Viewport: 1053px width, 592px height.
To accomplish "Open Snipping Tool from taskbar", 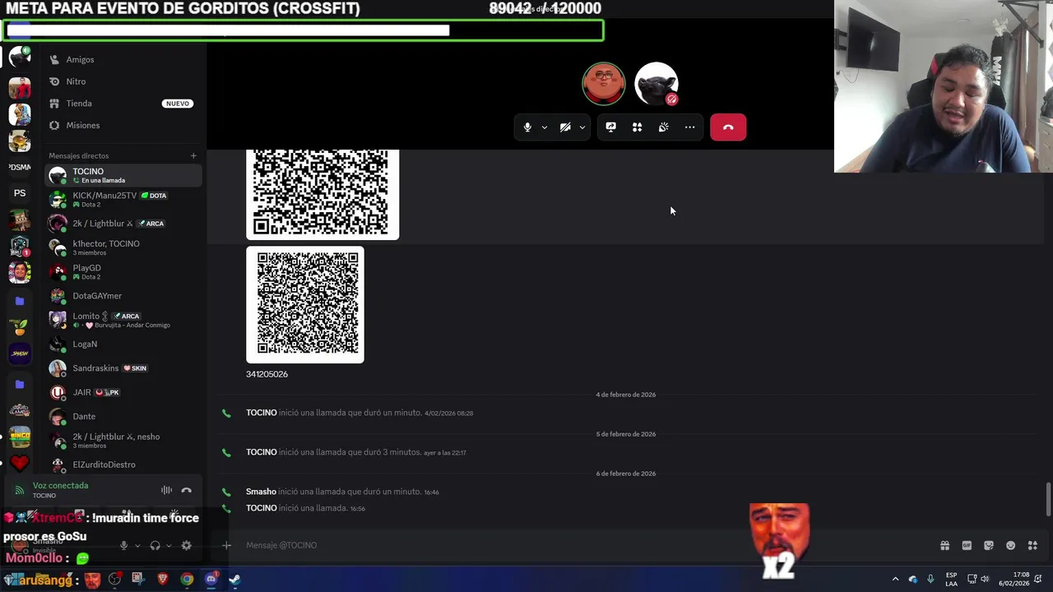I will tap(137, 580).
